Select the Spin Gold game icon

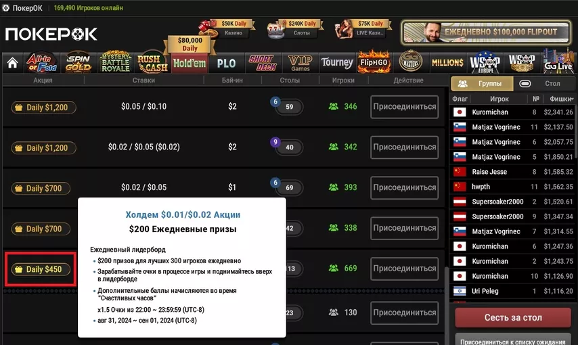click(78, 63)
